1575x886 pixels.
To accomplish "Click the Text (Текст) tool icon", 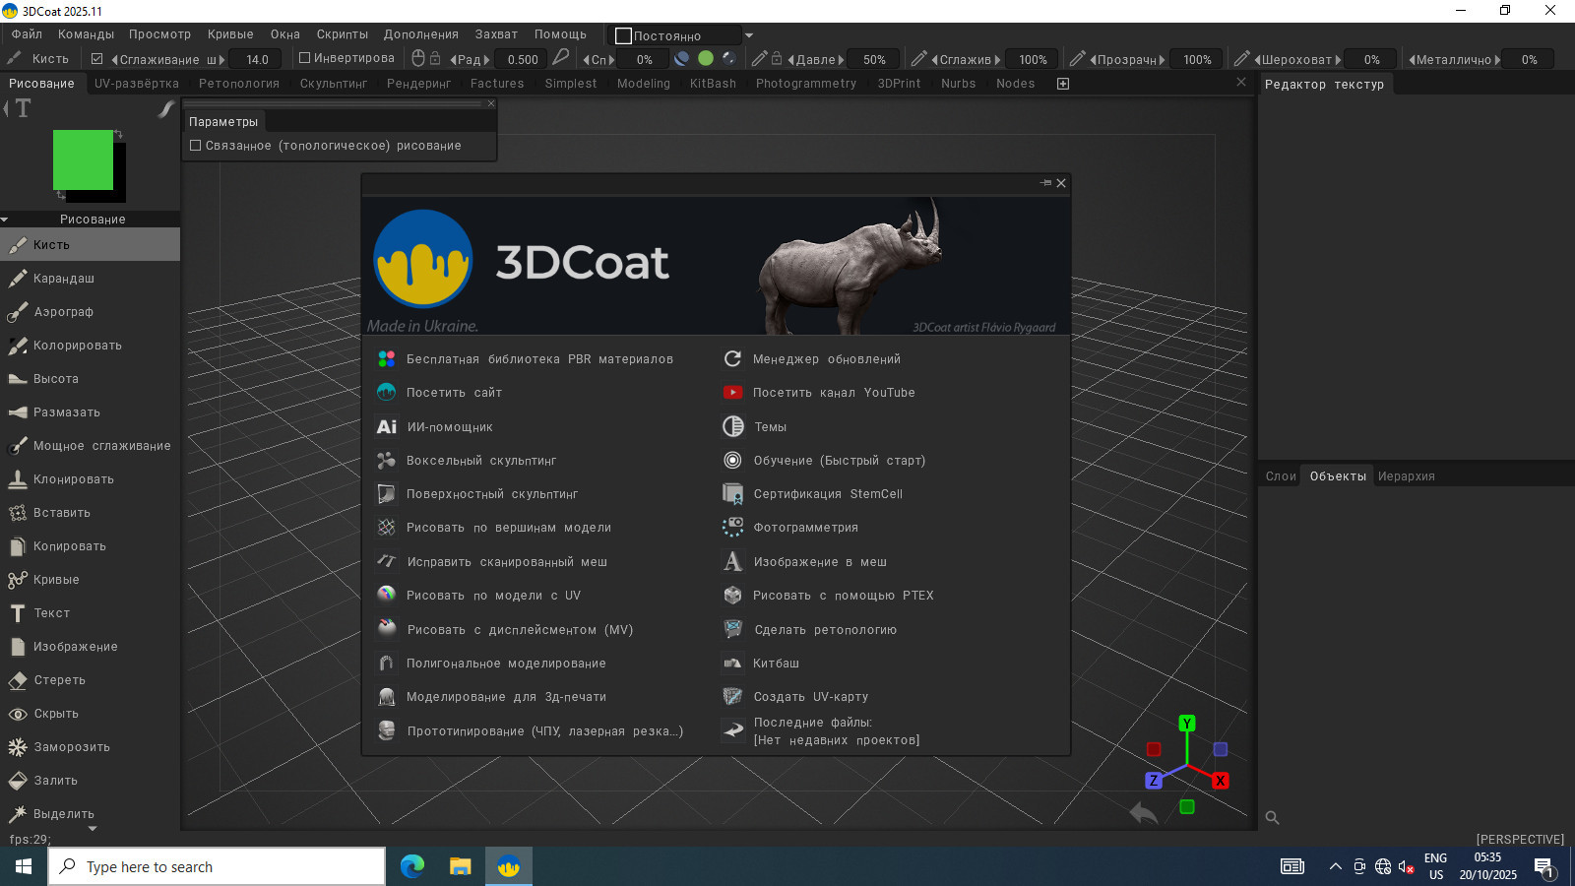I will (18, 613).
